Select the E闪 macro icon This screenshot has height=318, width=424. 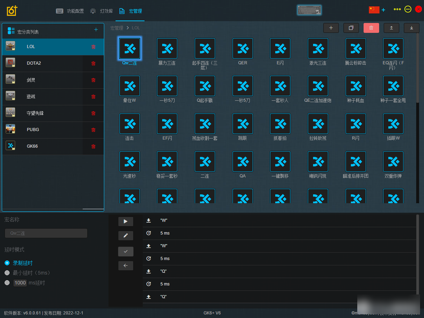pos(280,48)
